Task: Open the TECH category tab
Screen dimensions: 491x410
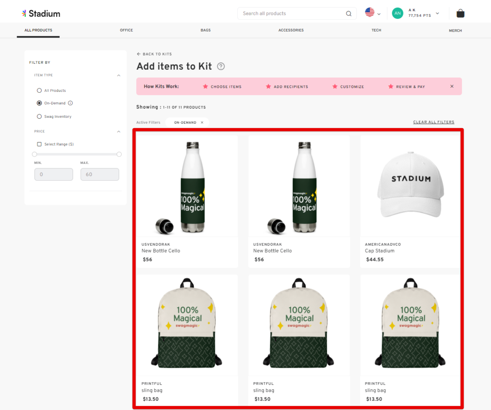Action: point(376,30)
